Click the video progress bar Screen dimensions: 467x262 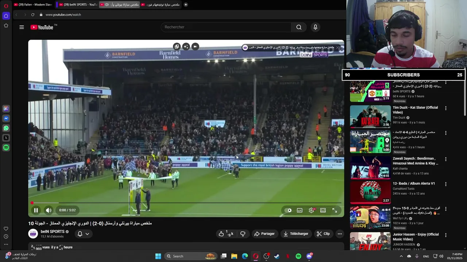(x=186, y=203)
